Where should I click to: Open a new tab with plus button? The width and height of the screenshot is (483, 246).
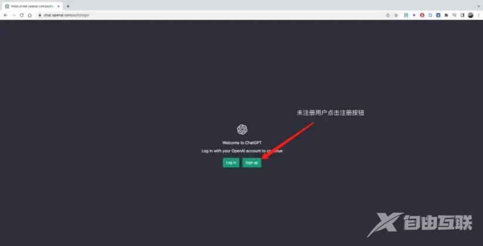(68, 6)
